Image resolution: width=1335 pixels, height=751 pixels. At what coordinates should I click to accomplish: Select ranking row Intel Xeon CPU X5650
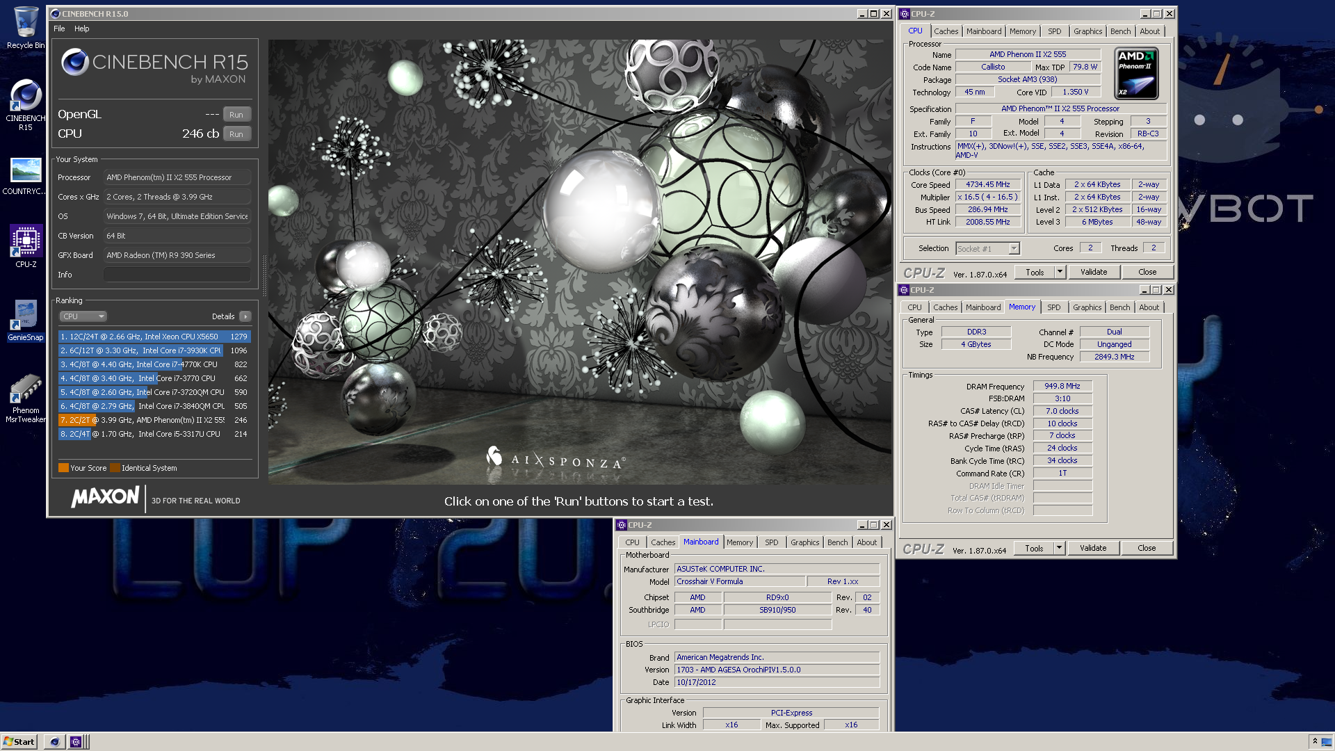(x=154, y=337)
